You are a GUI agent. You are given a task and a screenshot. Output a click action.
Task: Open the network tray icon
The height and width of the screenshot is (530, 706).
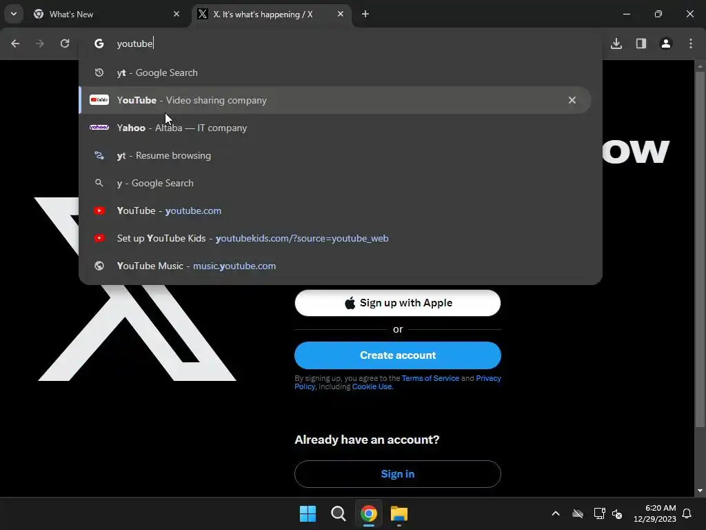[x=599, y=513]
